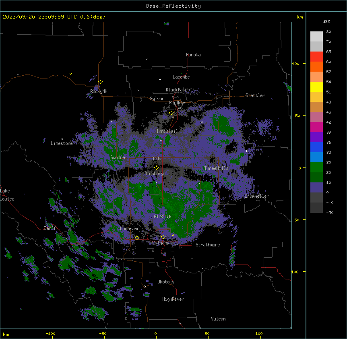Click the Cochrane city label
The image size is (347, 339).
pos(130,229)
